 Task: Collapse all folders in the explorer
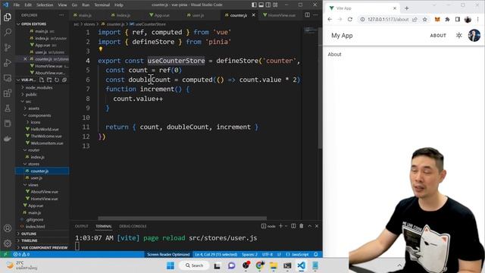tap(64, 80)
